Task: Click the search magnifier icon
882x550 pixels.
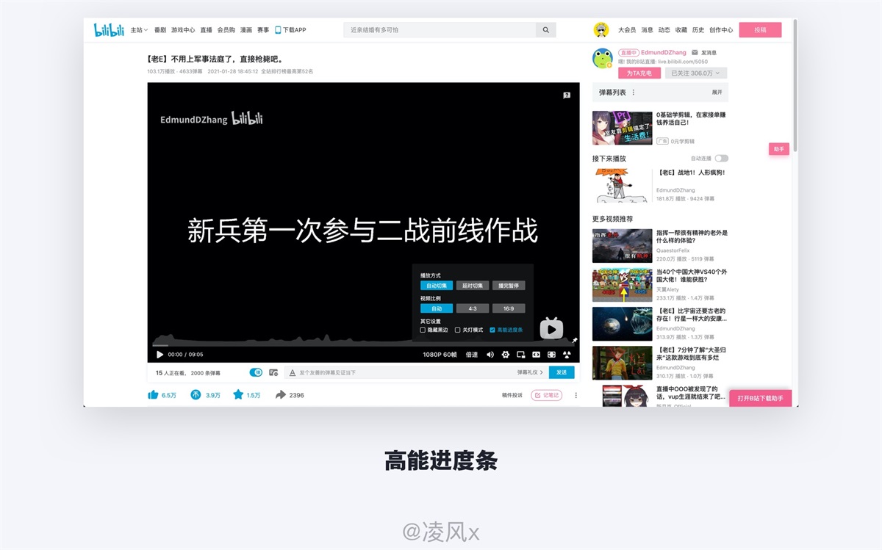Action: [545, 30]
